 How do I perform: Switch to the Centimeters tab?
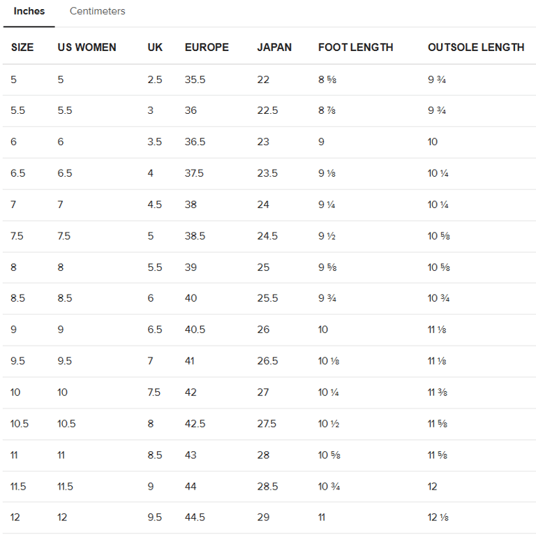click(97, 11)
